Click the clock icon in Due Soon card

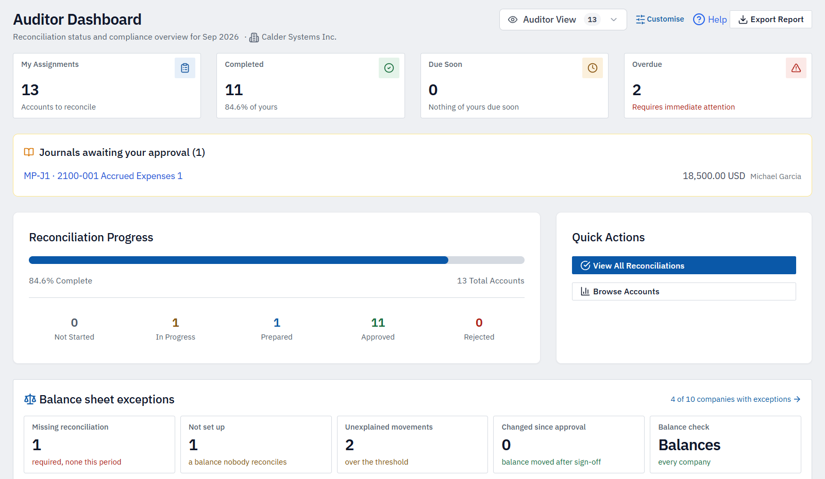coord(593,68)
